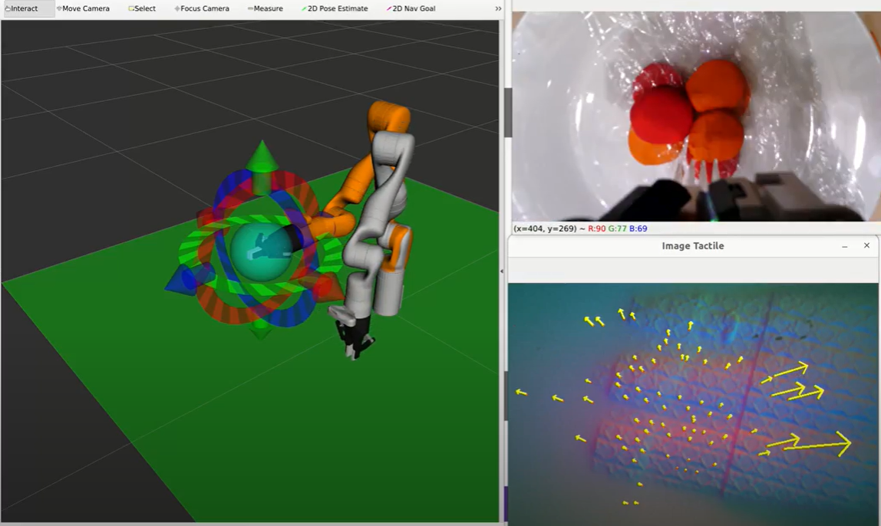The width and height of the screenshot is (881, 526).
Task: Choose the Select tool in toolbar
Action: coord(143,8)
